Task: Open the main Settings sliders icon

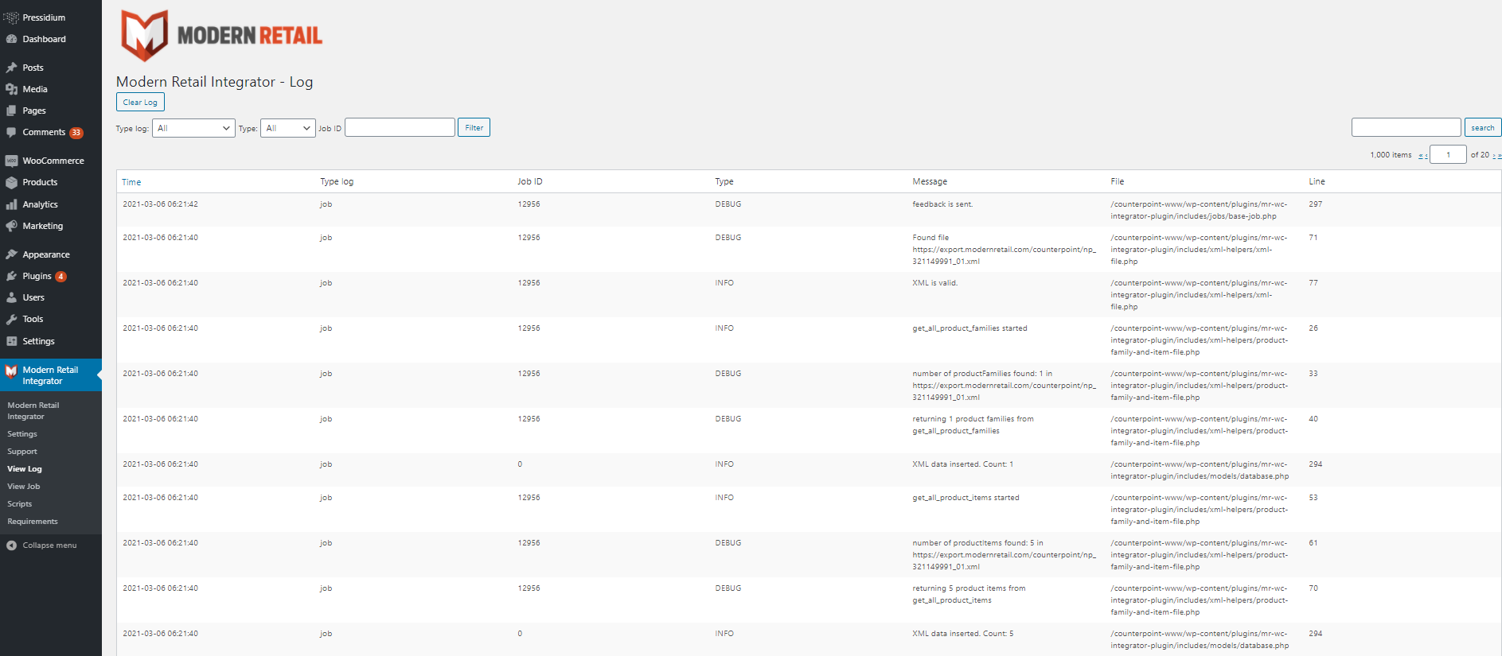Action: coord(11,341)
